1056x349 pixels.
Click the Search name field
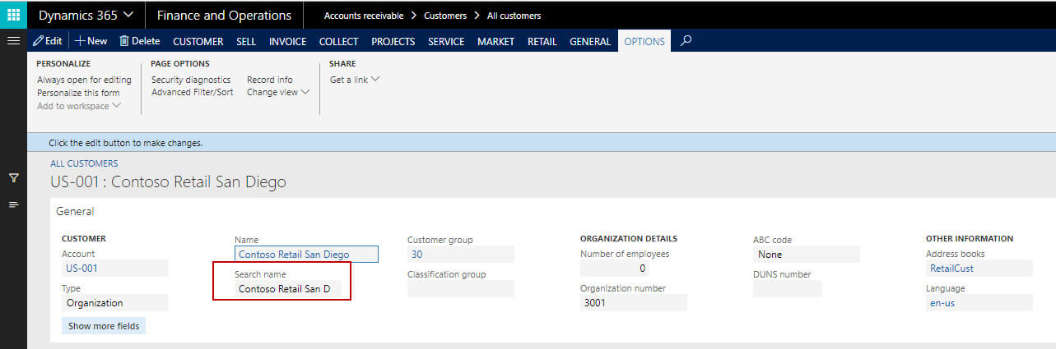coord(288,289)
